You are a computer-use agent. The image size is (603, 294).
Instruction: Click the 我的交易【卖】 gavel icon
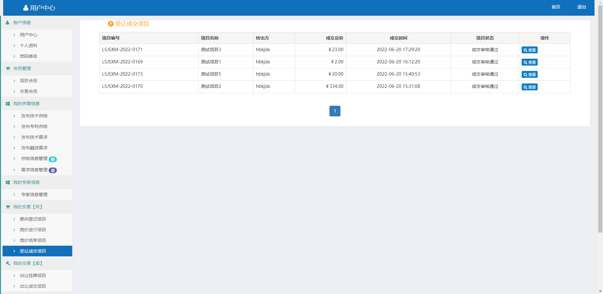(x=8, y=263)
